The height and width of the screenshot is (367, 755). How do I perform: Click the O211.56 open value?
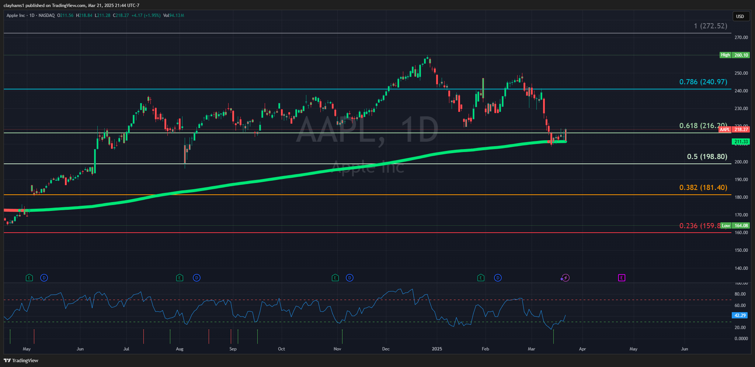coord(65,15)
